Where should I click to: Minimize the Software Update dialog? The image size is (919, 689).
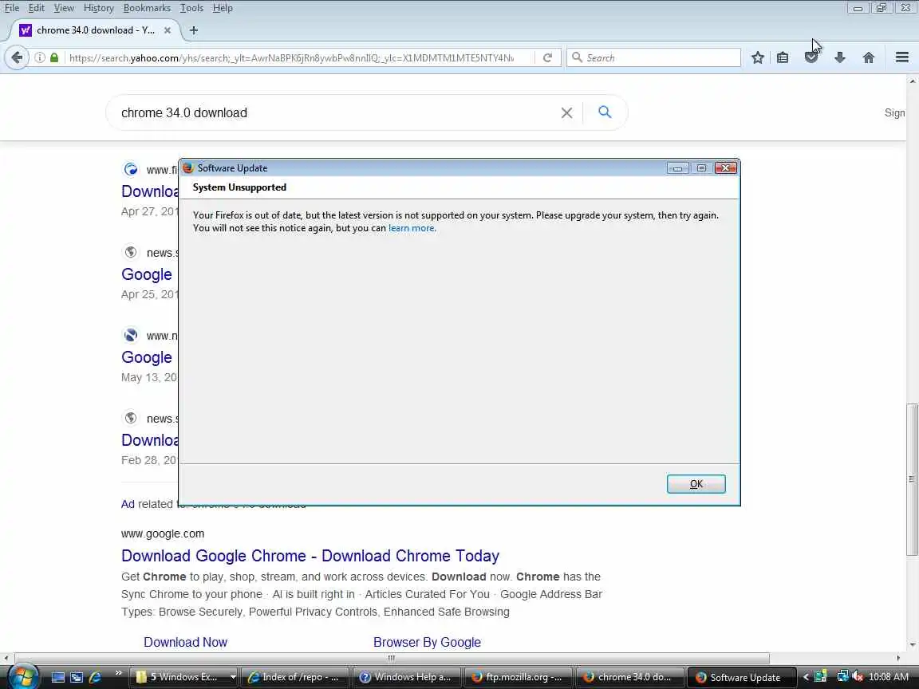pos(677,168)
